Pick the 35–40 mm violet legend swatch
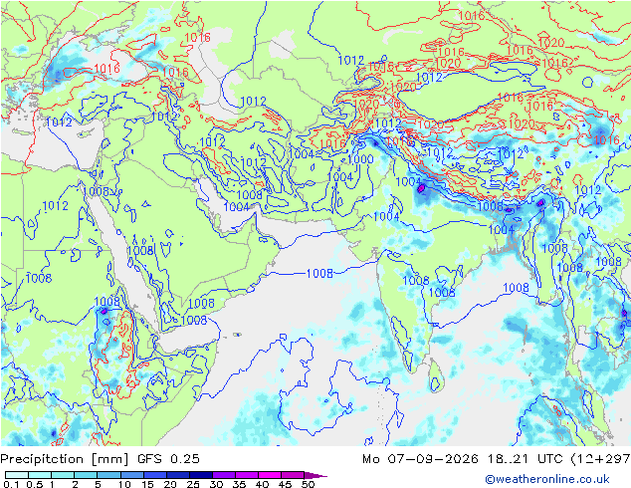The height and width of the screenshot is (488, 631). (x=246, y=475)
